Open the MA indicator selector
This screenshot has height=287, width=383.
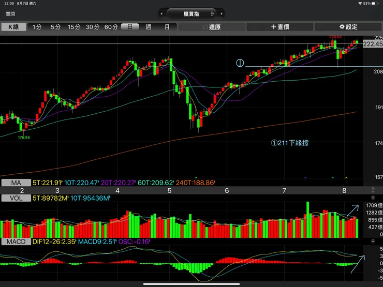coord(16,183)
